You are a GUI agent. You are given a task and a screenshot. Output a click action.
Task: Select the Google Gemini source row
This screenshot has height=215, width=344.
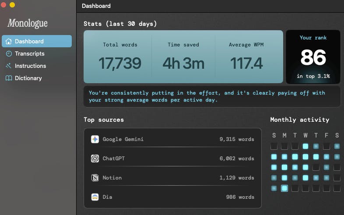(173, 139)
